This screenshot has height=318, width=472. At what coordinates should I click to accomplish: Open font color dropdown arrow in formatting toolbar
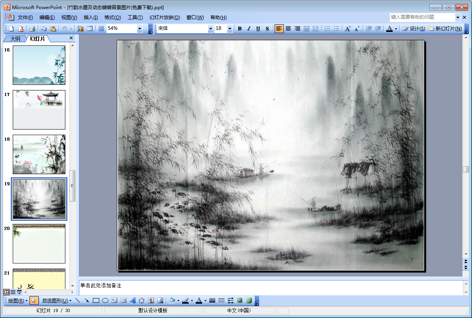(396, 29)
